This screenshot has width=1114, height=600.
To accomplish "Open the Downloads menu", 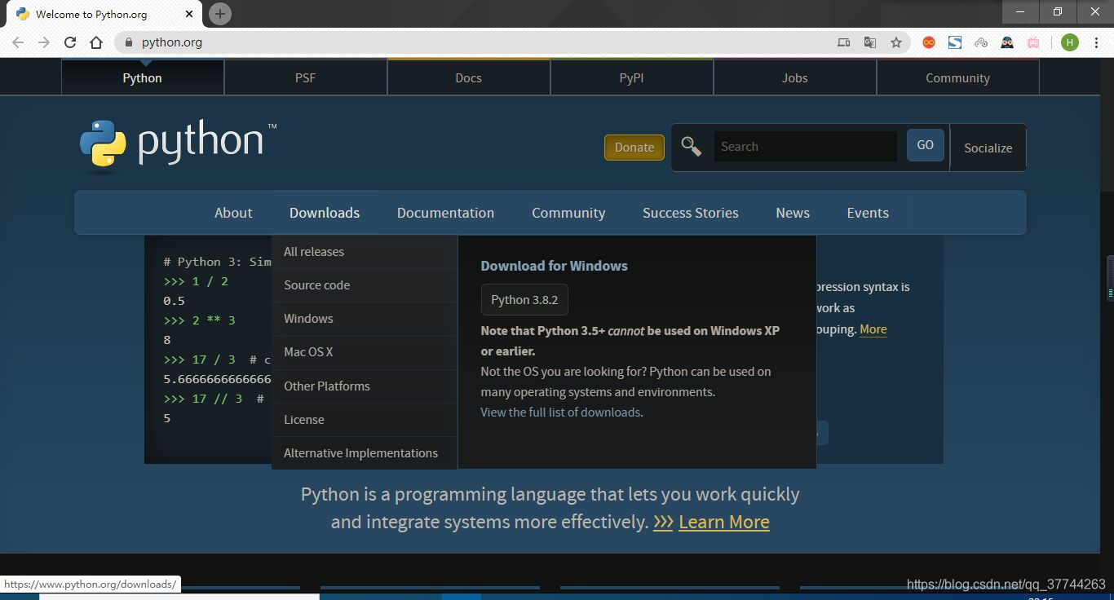I will [x=325, y=213].
